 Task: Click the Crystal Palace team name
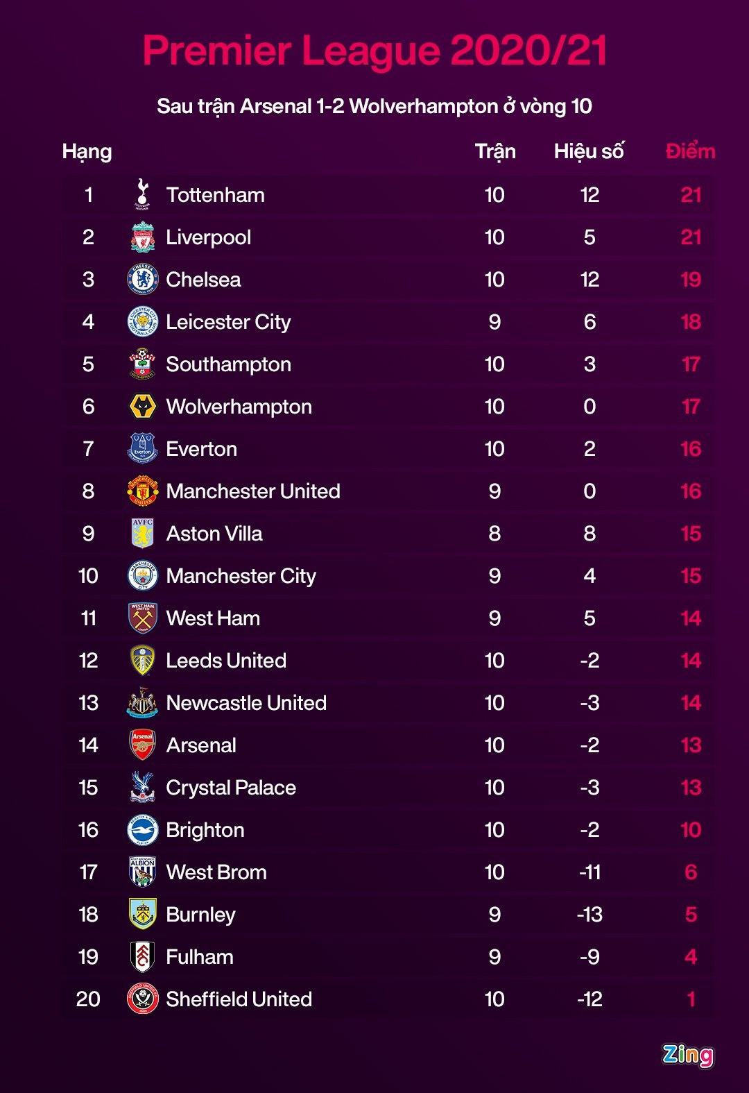231,788
